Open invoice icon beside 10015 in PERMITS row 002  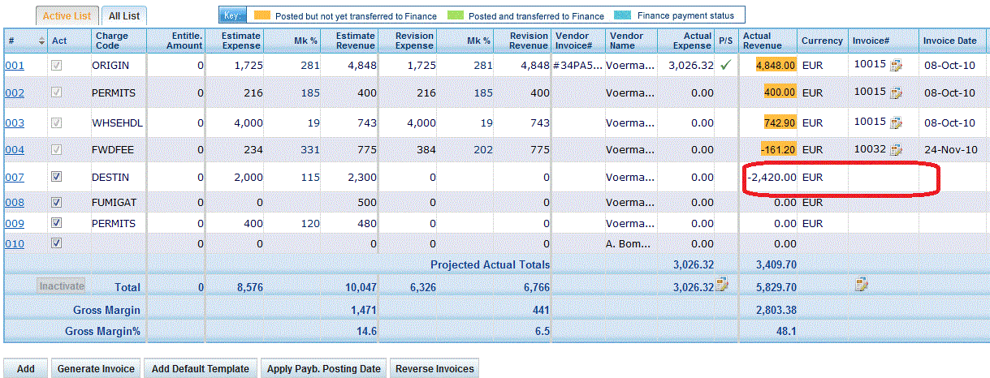coord(897,93)
